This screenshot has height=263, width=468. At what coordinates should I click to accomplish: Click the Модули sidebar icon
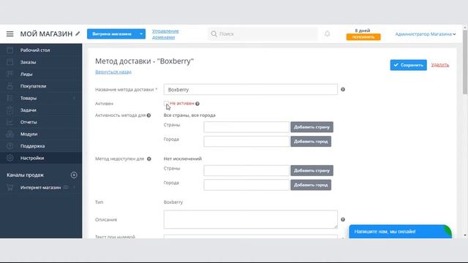pyautogui.click(x=10, y=134)
